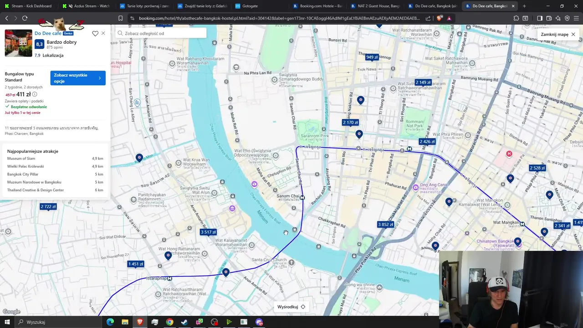Click hotel pin near Santa Cruz Church
This screenshot has width=583, height=328.
pos(226,272)
